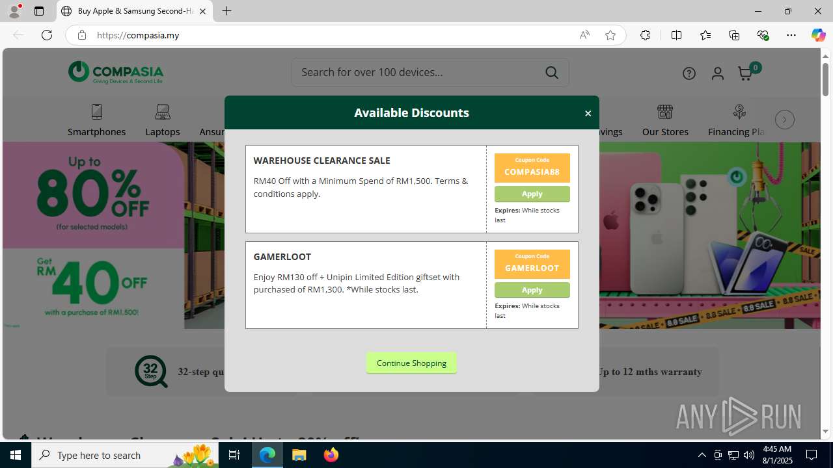Click the GAMERLOOT coupon code box

point(532,264)
